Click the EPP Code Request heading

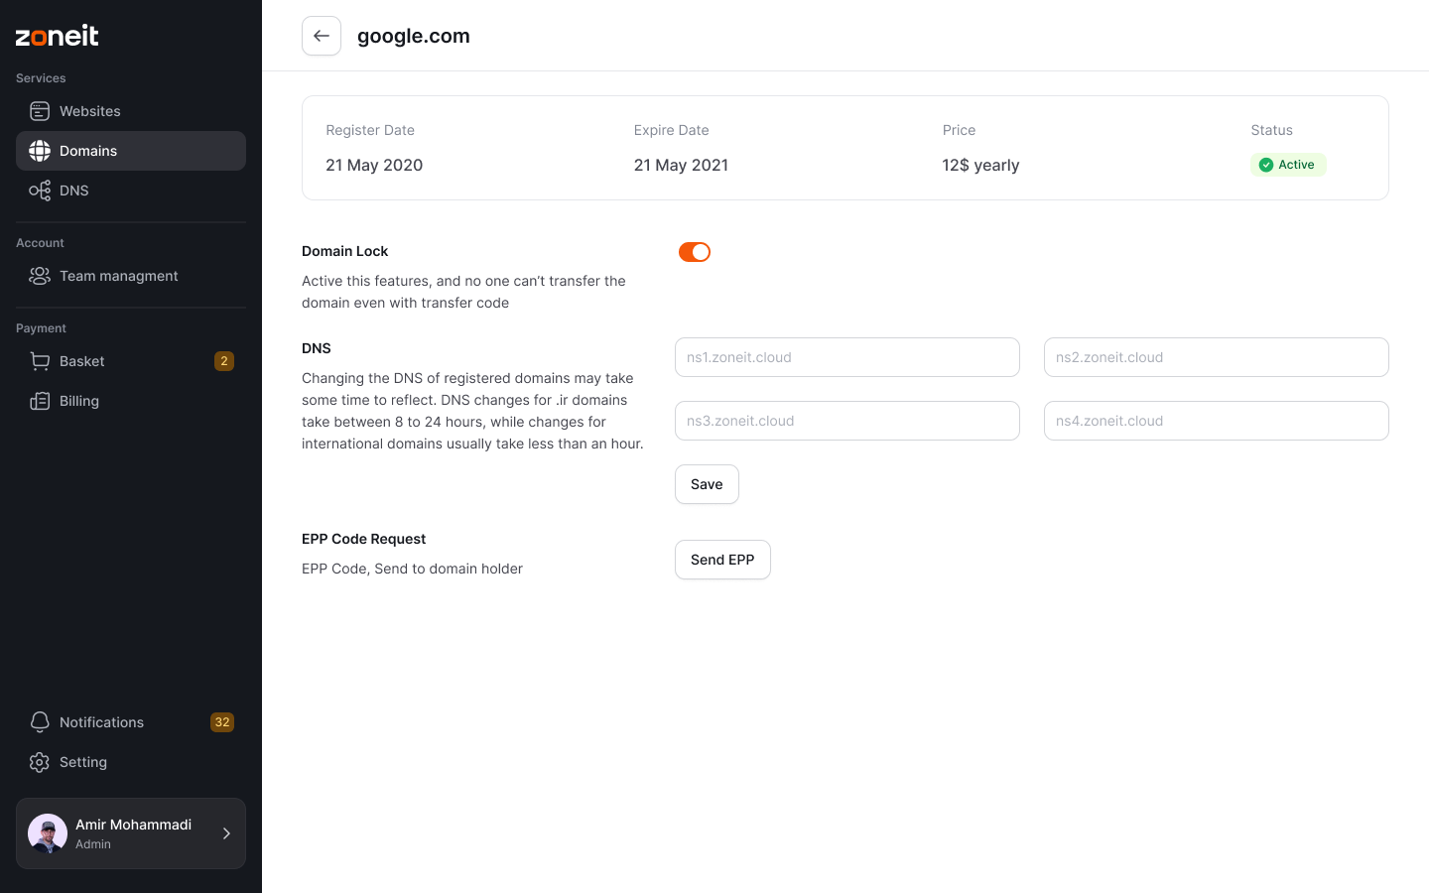click(363, 539)
